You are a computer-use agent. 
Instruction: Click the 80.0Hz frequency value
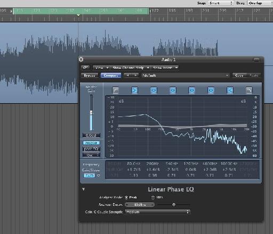point(133,164)
